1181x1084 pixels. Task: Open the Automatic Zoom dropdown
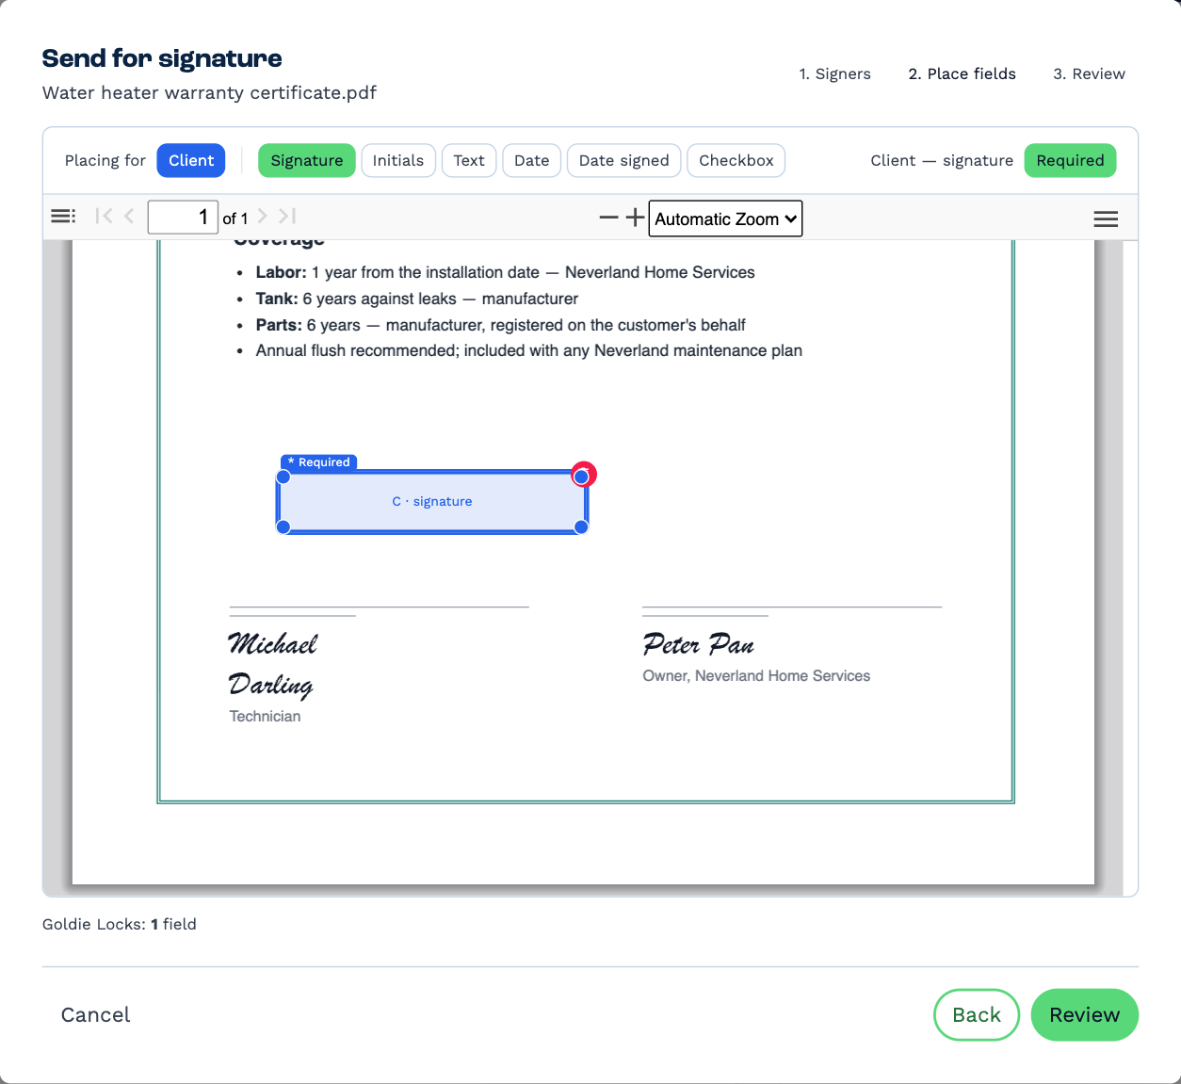click(x=725, y=218)
